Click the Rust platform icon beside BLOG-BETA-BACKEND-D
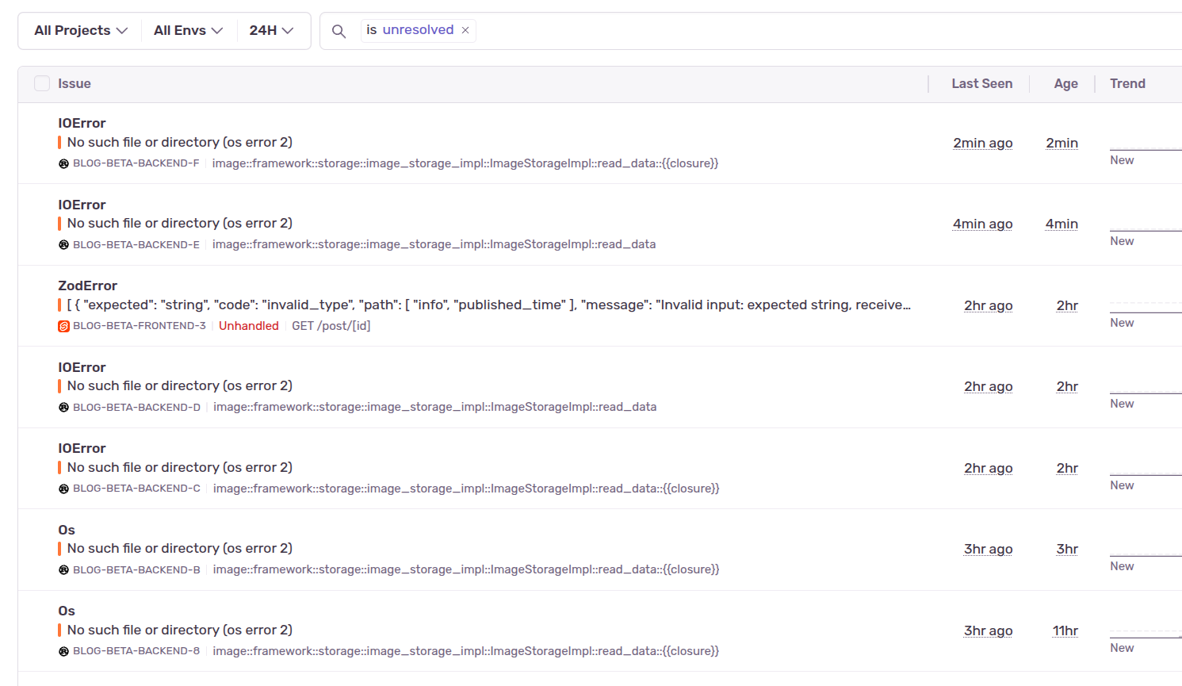The width and height of the screenshot is (1182, 686). pos(63,408)
